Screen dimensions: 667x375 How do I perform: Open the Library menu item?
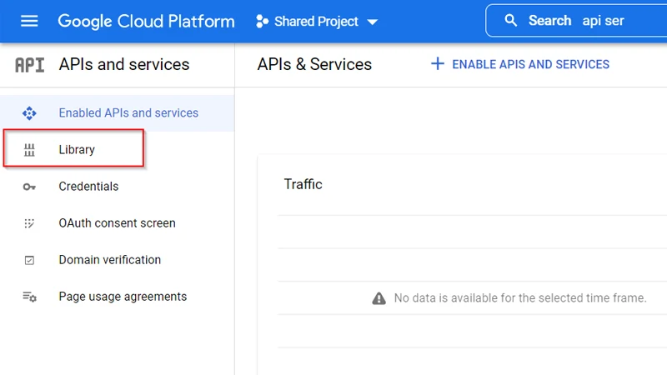coord(77,150)
